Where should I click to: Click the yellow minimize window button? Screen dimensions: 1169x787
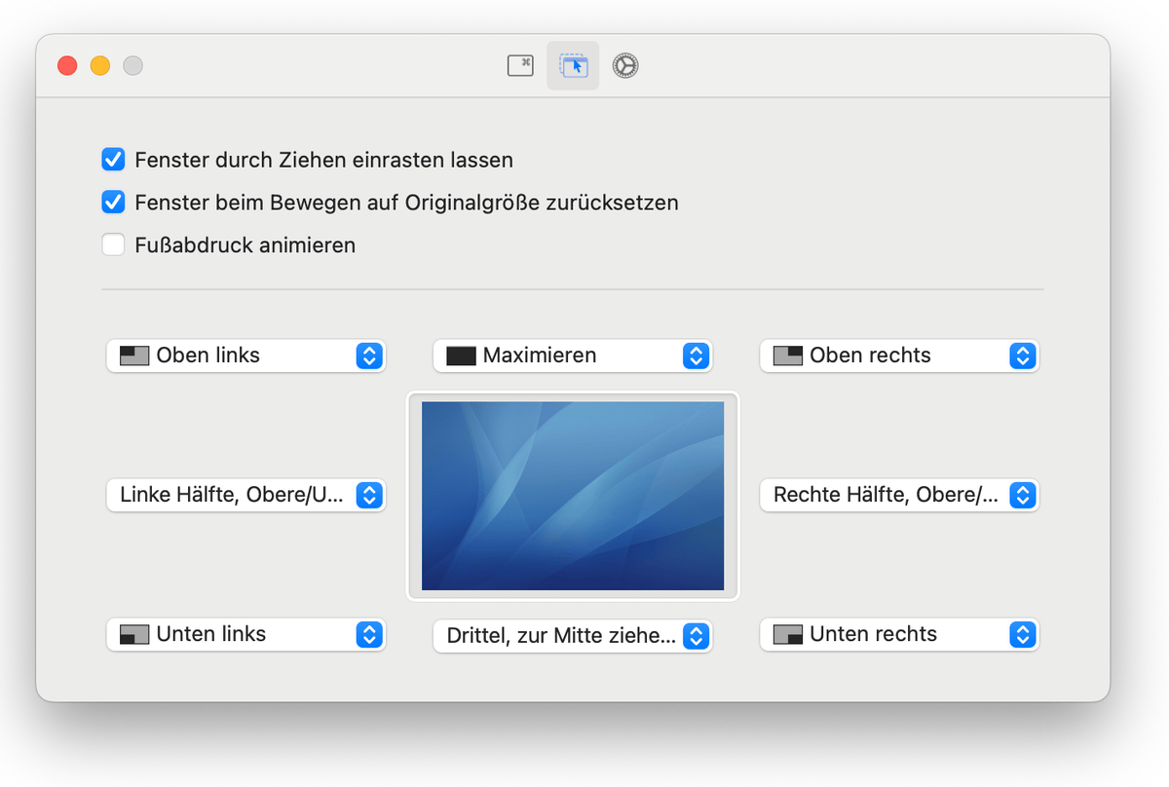tap(100, 66)
